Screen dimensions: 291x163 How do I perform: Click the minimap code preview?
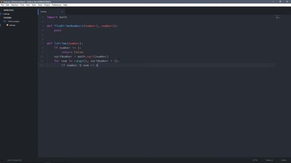click(278, 17)
